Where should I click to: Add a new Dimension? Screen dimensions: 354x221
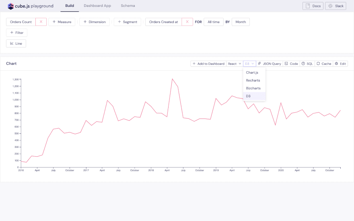pyautogui.click(x=95, y=22)
